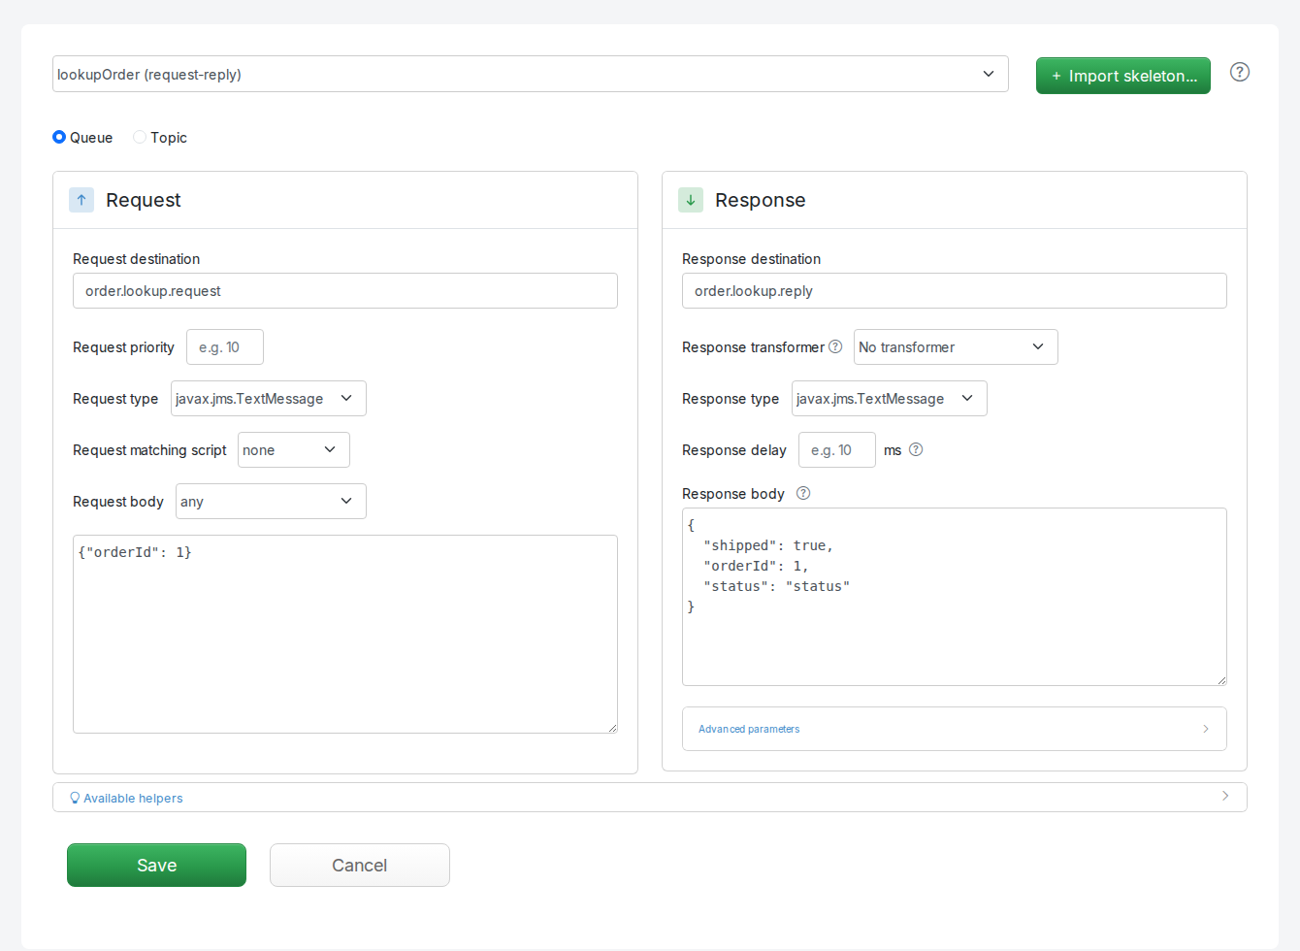Click the Response panel heading
The height and width of the screenshot is (951, 1300).
[761, 200]
